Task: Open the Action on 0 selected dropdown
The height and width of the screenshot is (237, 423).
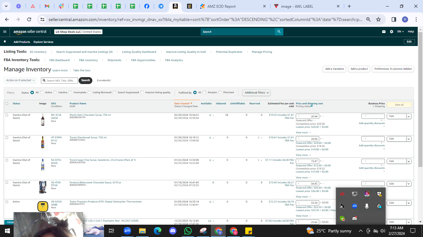Action: point(20,80)
